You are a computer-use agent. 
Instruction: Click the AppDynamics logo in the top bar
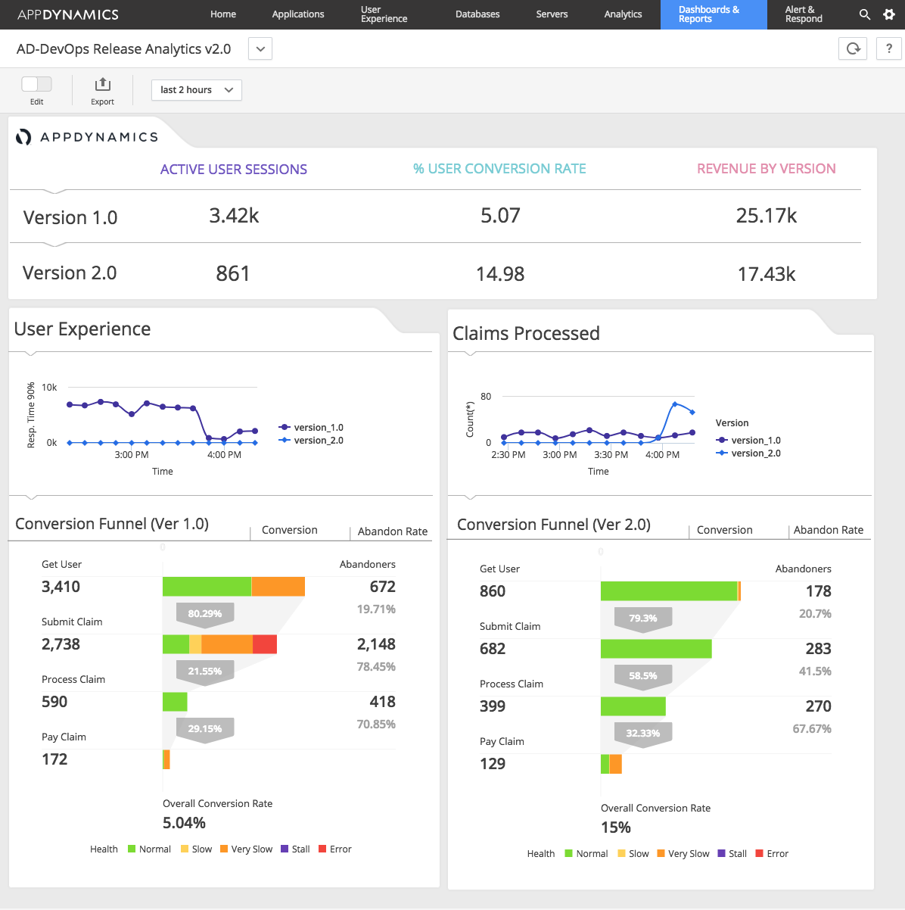[68, 14]
